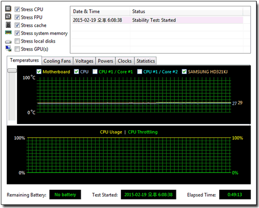Disable the Stress FPU checkbox

point(17,17)
